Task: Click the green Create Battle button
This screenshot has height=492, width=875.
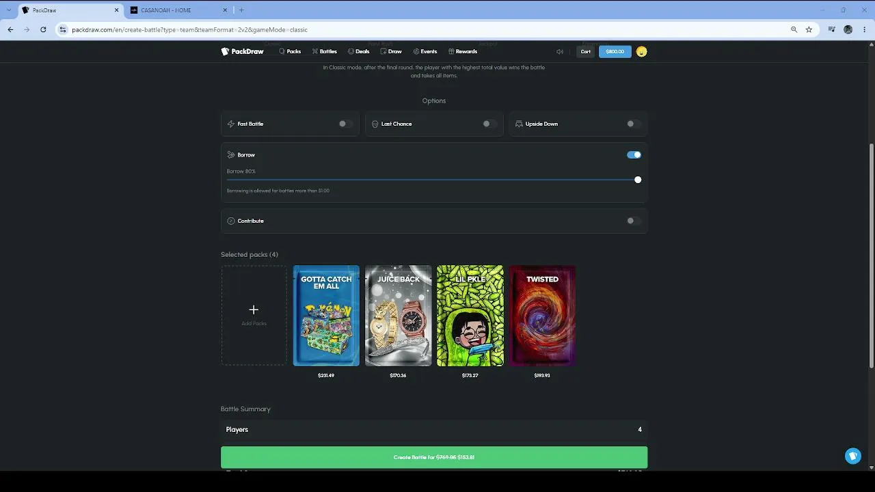Action: point(434,457)
